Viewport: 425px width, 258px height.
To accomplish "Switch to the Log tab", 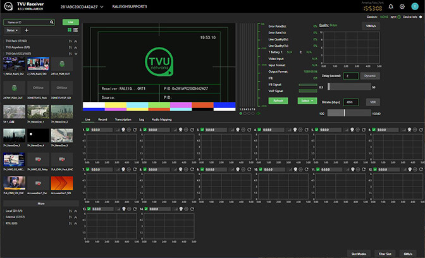I will [142, 120].
